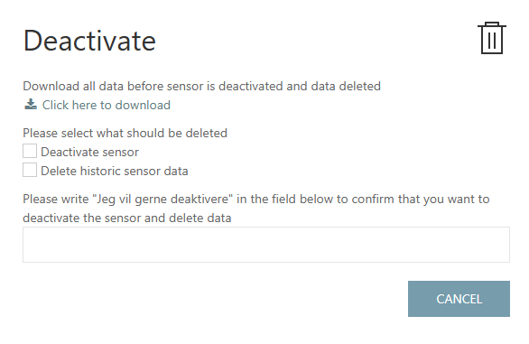Click the word 'download' in the link
Viewport: 529px width, 344px height.
tap(143, 105)
